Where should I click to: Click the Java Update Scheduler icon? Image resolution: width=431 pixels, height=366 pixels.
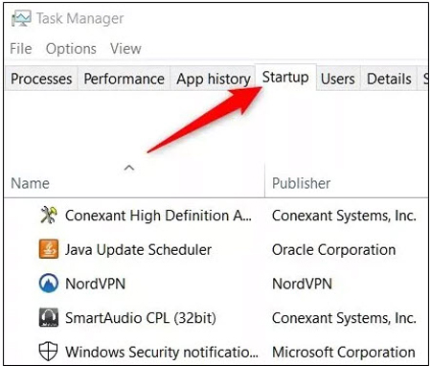click(x=49, y=249)
